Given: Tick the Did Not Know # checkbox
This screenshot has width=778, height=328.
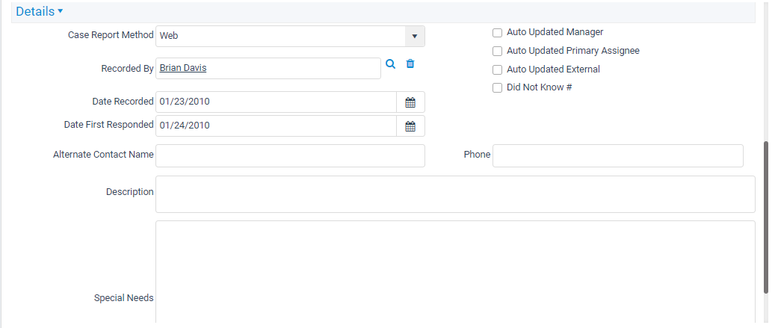Looking at the screenshot, I should [x=497, y=88].
